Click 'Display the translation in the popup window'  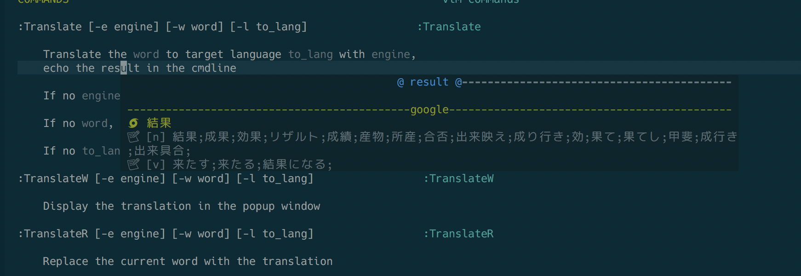tap(182, 206)
